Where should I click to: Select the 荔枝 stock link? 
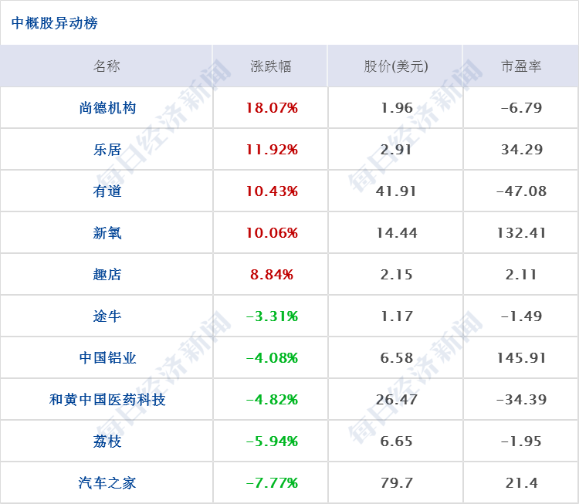(x=107, y=441)
